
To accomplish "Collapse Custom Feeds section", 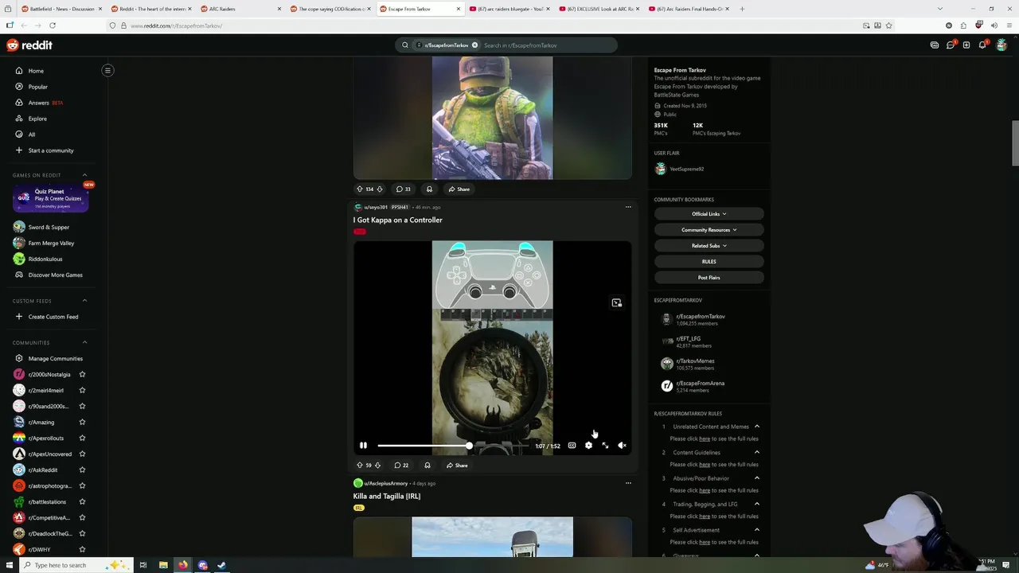I will point(84,301).
